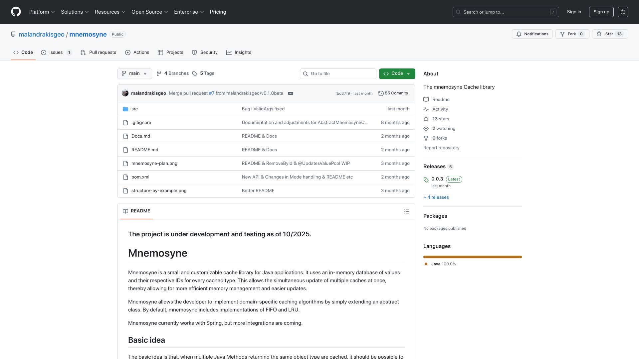
Task: Open the Actions tab
Action: 137,53
